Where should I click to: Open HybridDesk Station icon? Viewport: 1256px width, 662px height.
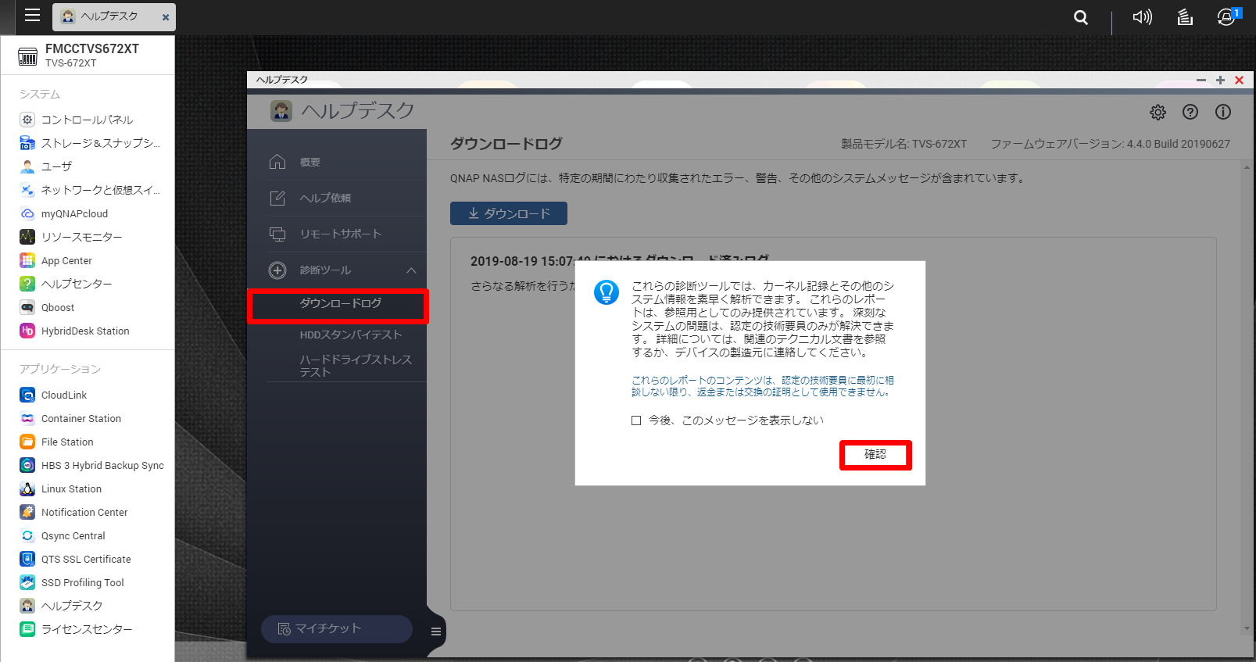27,331
